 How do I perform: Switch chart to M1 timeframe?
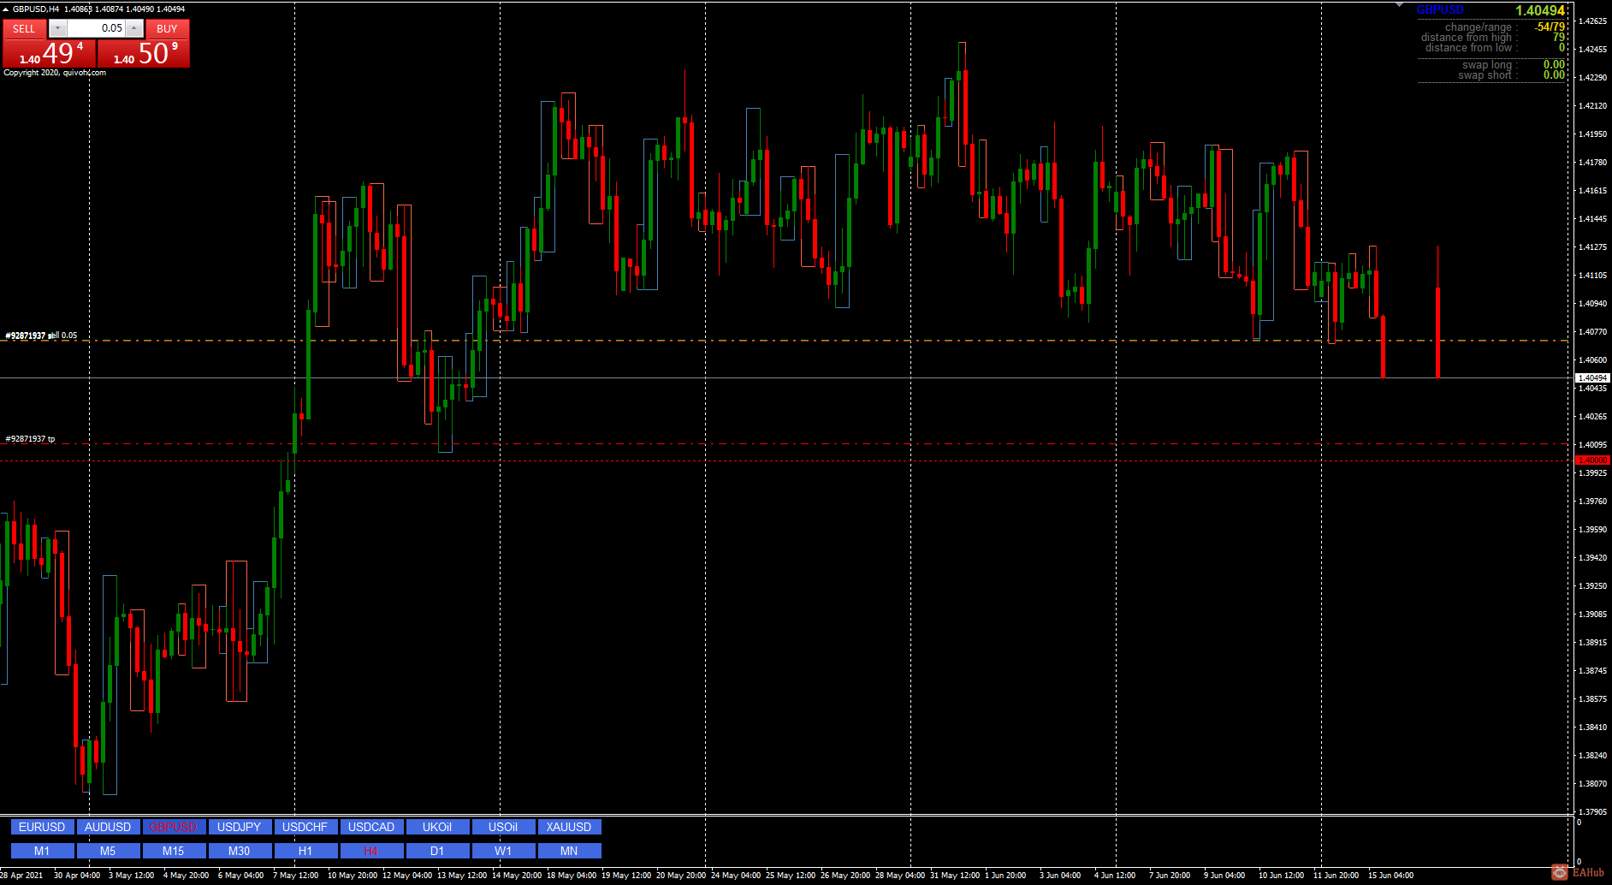coord(41,851)
